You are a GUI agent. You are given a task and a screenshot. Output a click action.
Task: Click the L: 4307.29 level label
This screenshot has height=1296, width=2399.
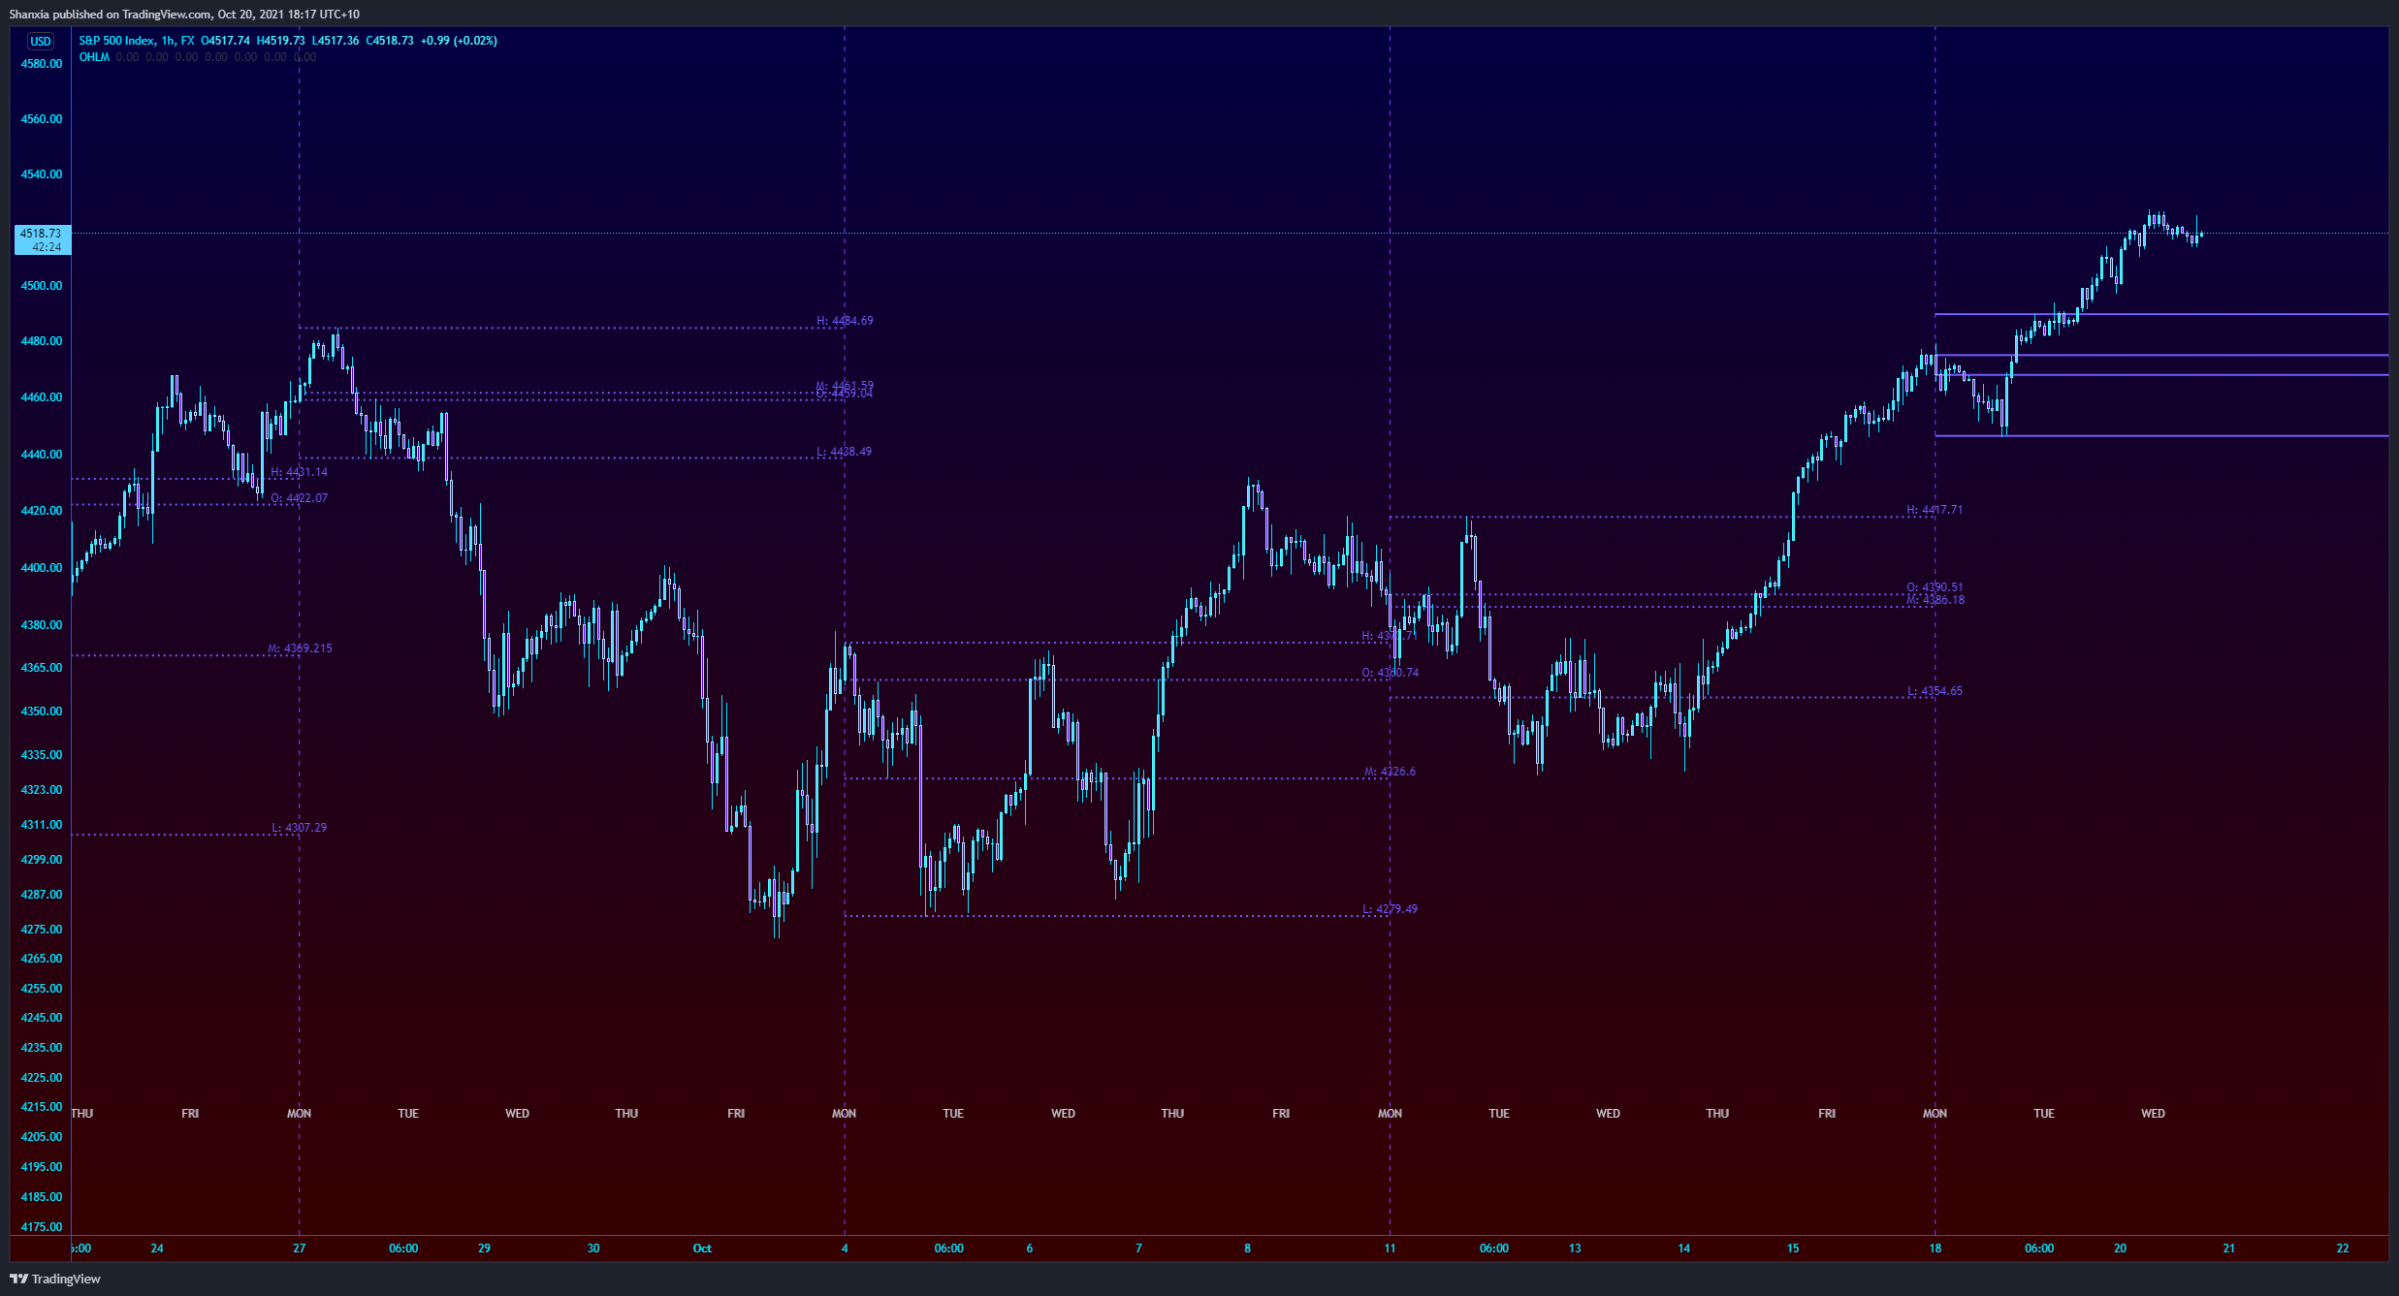point(299,828)
